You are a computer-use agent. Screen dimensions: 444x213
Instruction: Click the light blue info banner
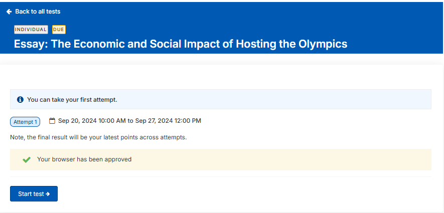tap(221, 99)
